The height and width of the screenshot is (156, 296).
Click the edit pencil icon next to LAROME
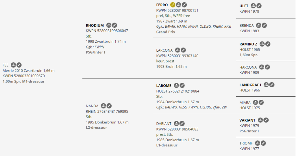(182, 85)
